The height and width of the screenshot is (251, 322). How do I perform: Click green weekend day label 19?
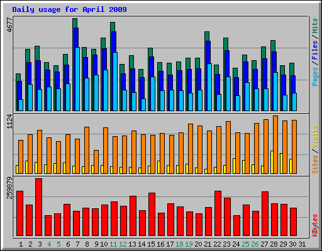coord(189,244)
